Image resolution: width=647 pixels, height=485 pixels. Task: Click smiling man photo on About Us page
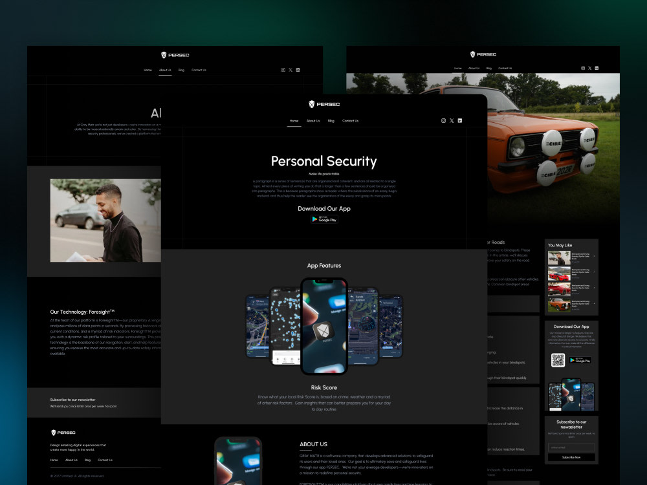[x=105, y=221]
